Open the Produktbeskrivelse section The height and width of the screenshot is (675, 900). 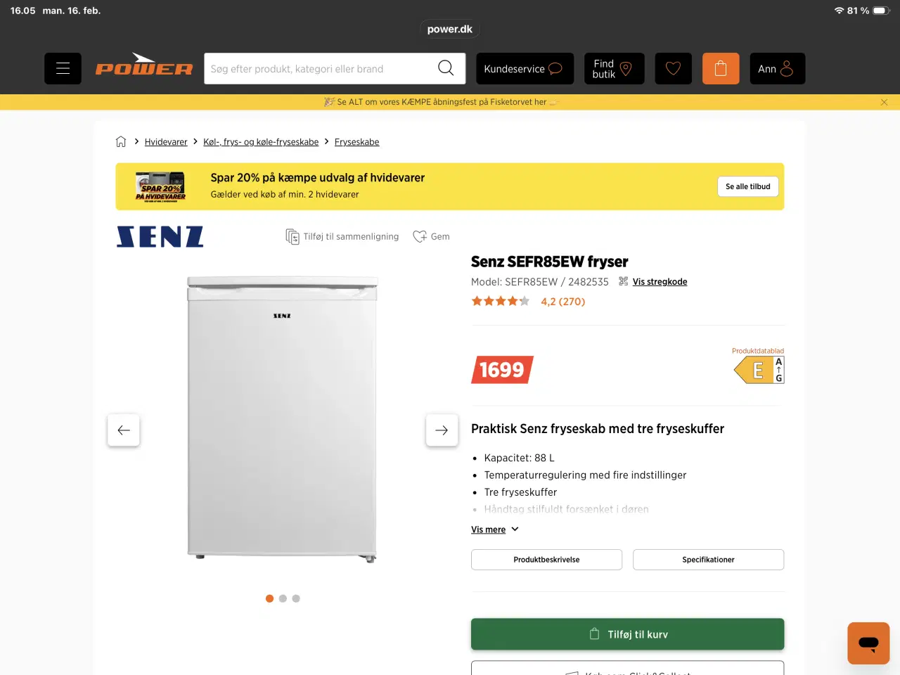(546, 559)
